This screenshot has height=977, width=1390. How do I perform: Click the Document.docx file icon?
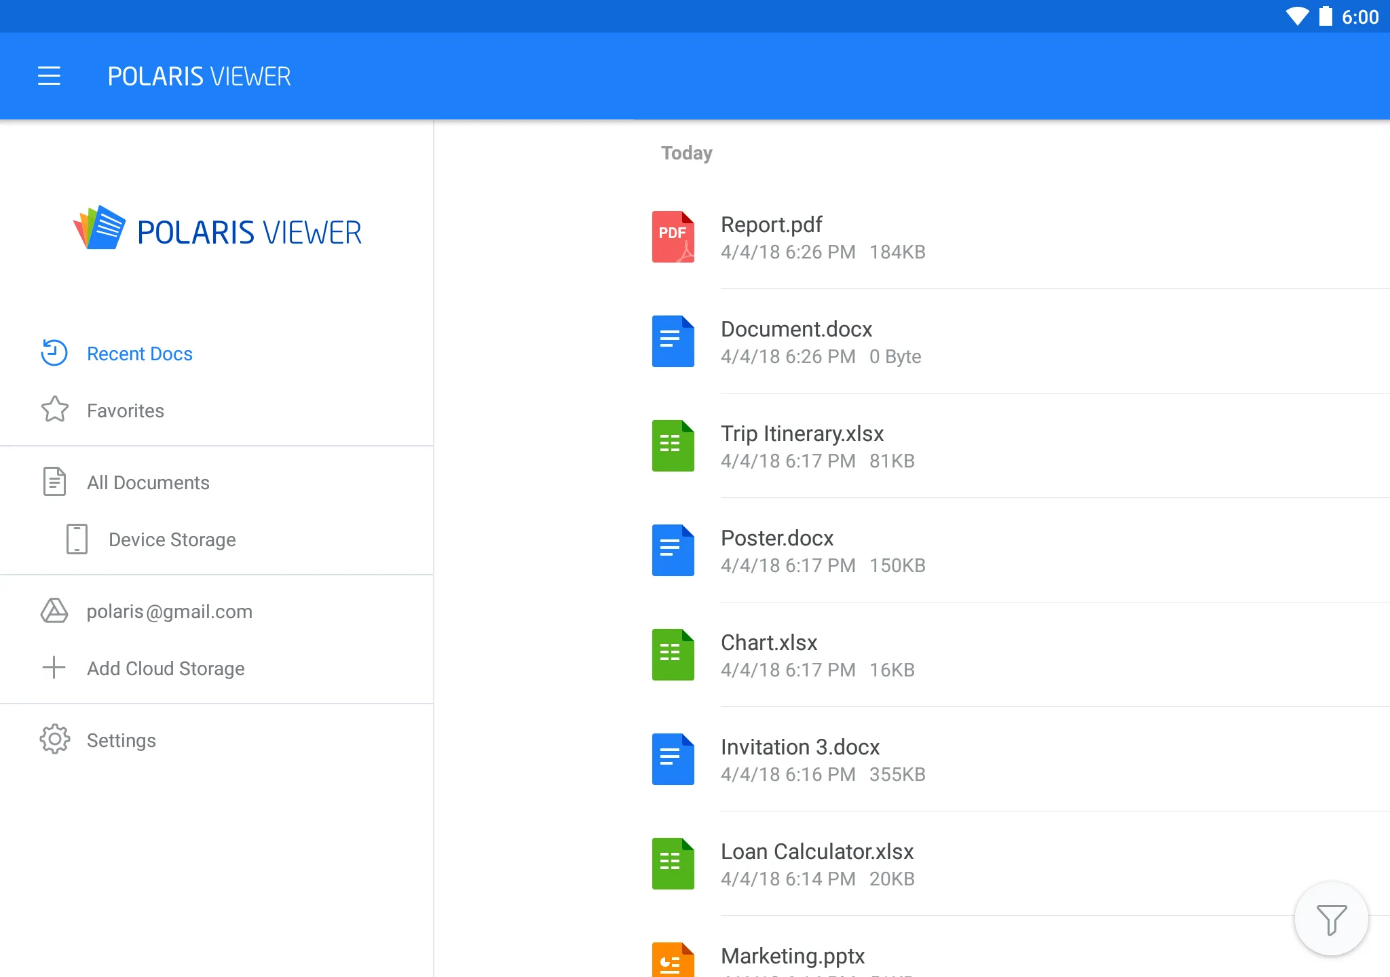[x=674, y=341]
